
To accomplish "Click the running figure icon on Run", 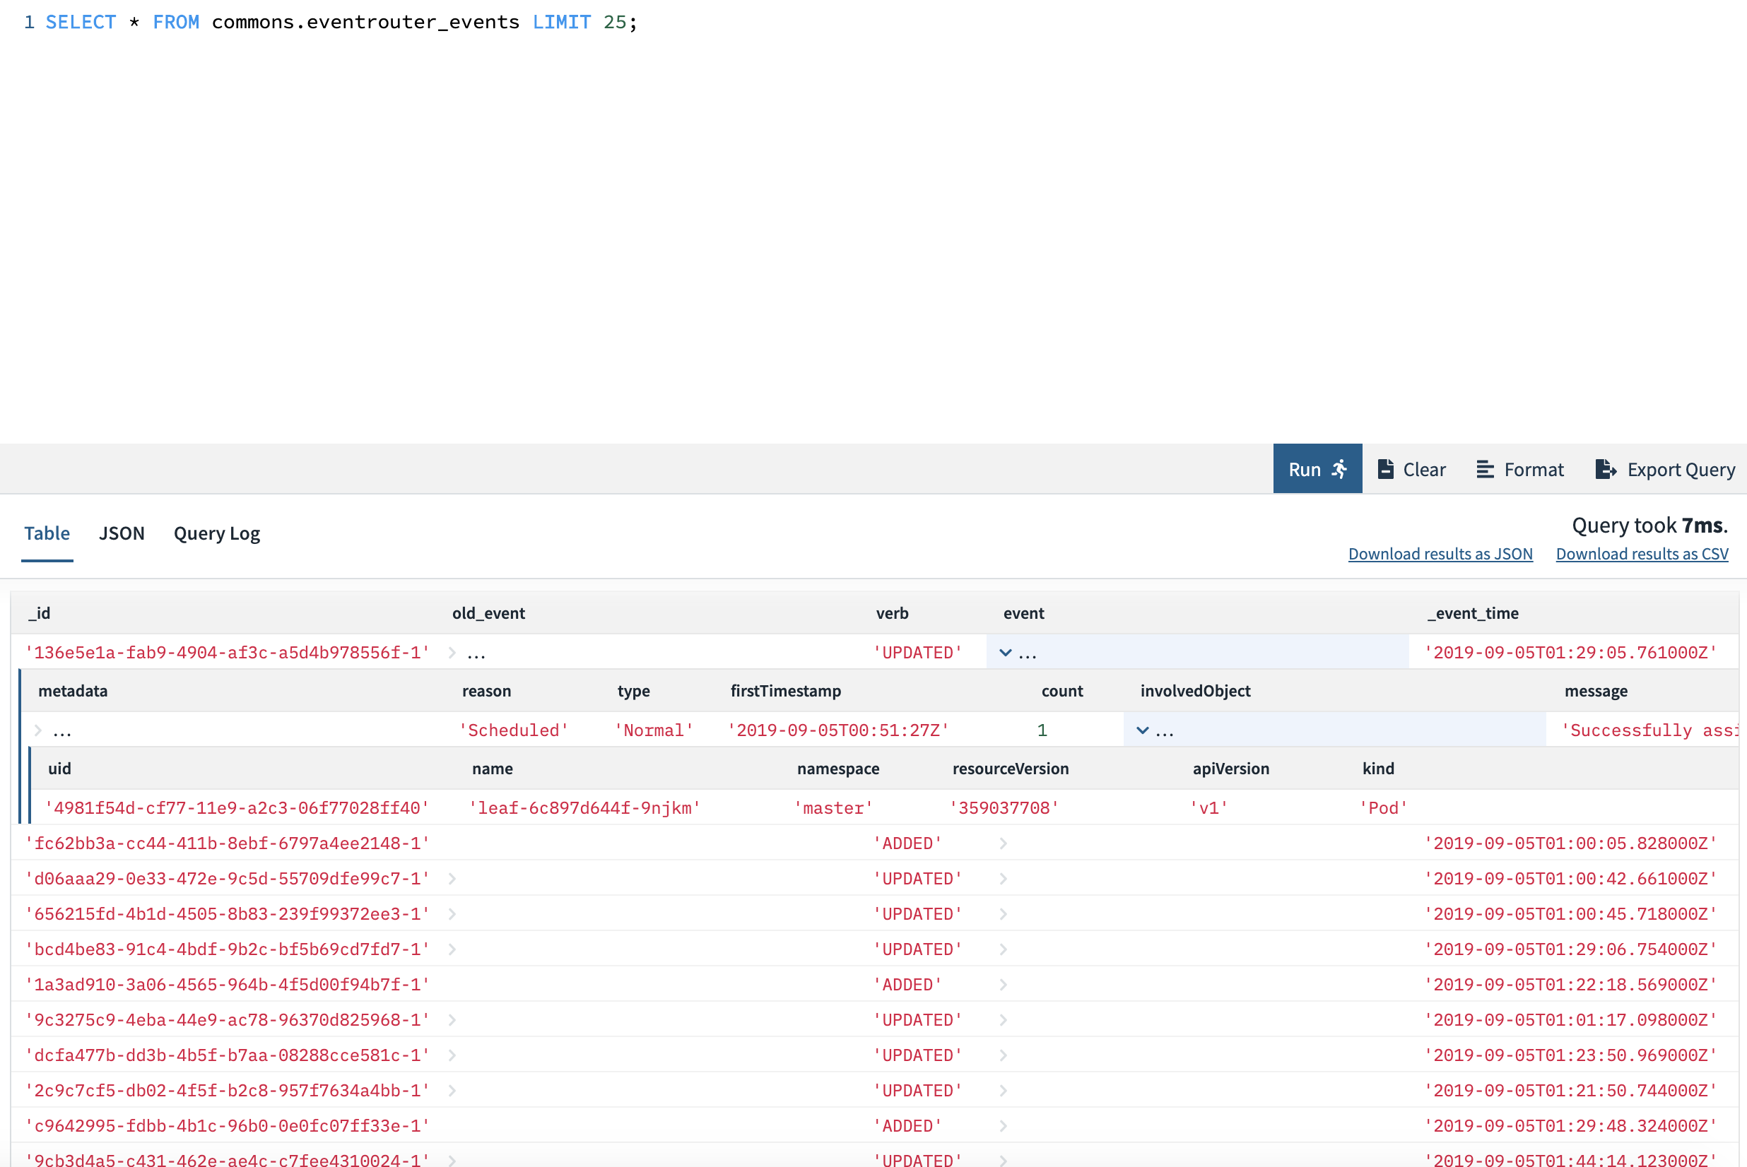I will coord(1339,469).
